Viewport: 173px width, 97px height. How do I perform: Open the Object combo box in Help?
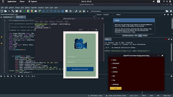[x=142, y=14]
